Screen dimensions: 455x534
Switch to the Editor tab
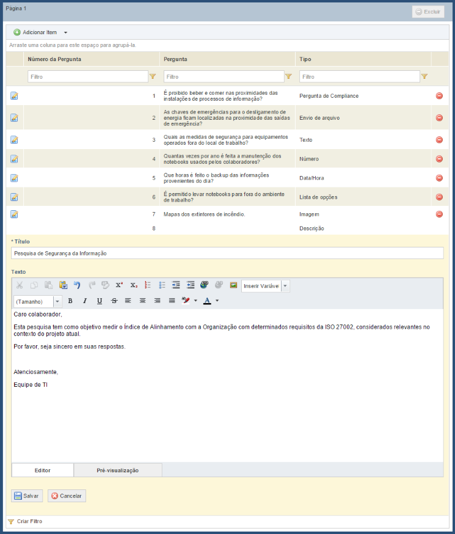[x=43, y=470]
